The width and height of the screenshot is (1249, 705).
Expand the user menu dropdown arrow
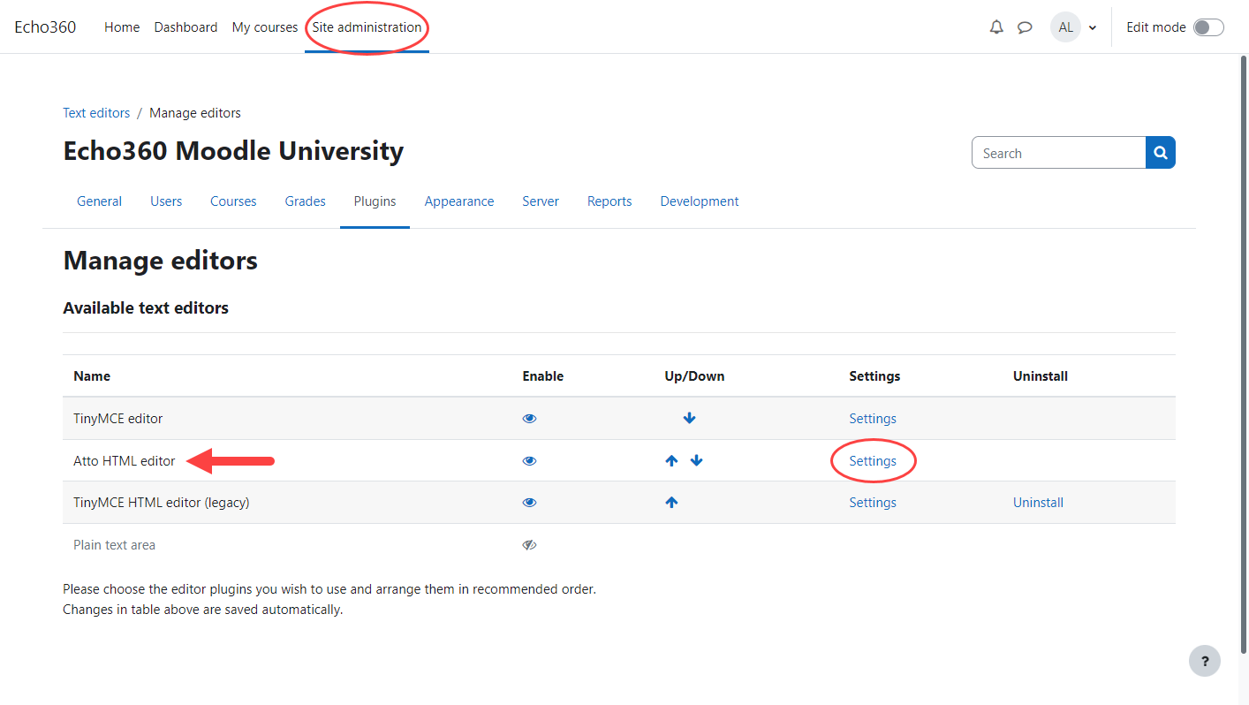[x=1093, y=27]
